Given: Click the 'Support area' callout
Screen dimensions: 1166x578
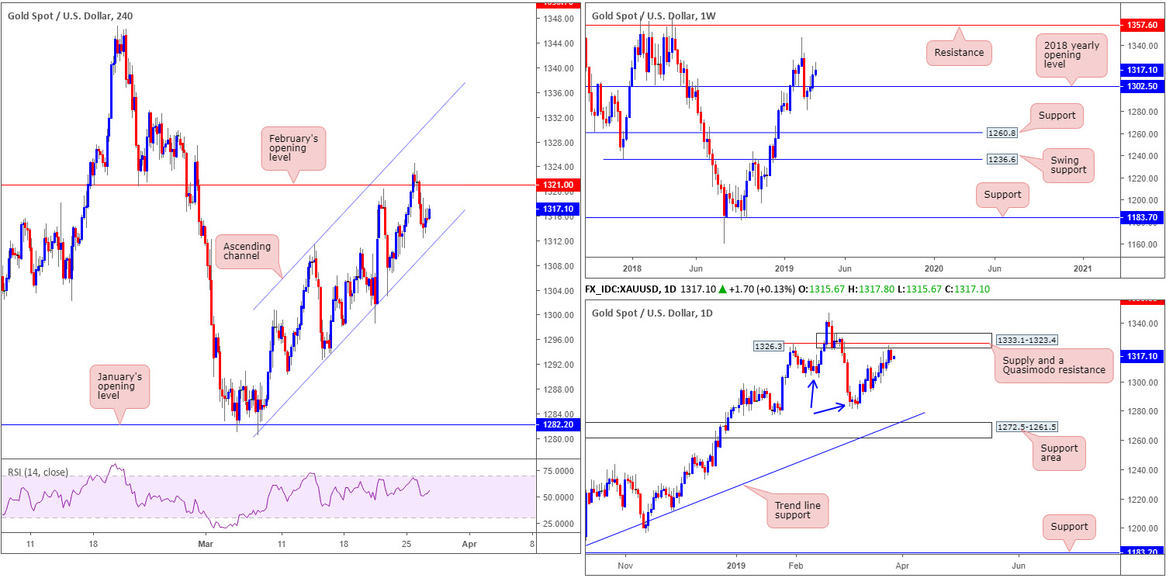Looking at the screenshot, I should (1059, 453).
